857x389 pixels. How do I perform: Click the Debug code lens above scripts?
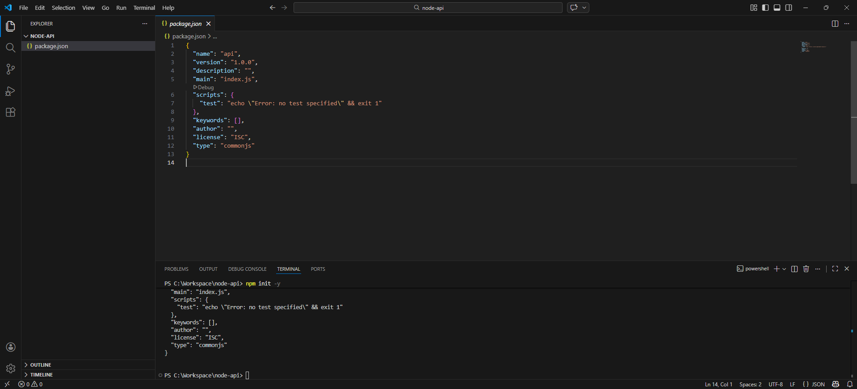click(204, 87)
